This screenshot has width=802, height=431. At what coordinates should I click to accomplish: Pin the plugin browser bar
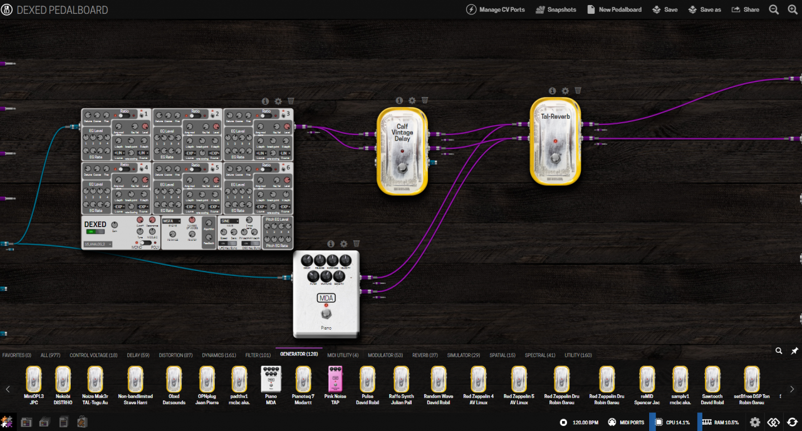click(x=794, y=351)
